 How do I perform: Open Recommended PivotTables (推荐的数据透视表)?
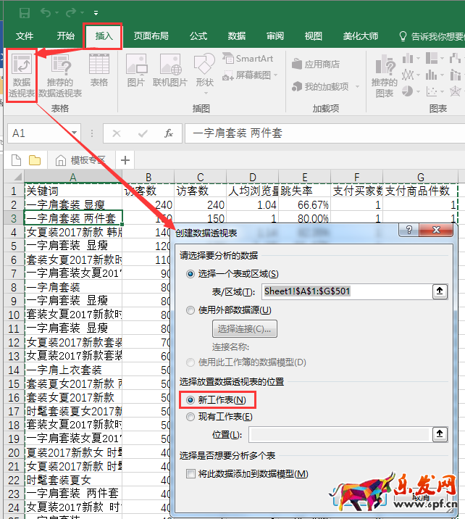60,75
